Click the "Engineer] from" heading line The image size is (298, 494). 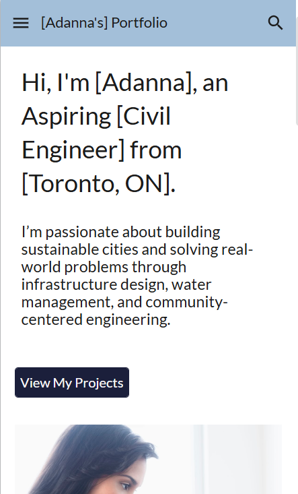coord(102,150)
